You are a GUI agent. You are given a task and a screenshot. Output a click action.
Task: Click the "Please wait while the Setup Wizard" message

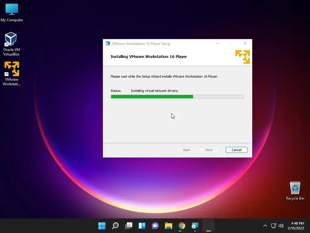(x=164, y=76)
